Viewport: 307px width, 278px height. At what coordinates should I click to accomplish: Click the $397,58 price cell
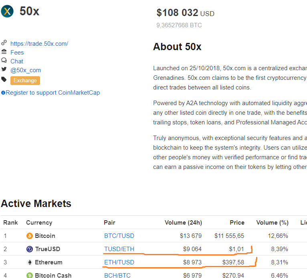[x=233, y=262]
